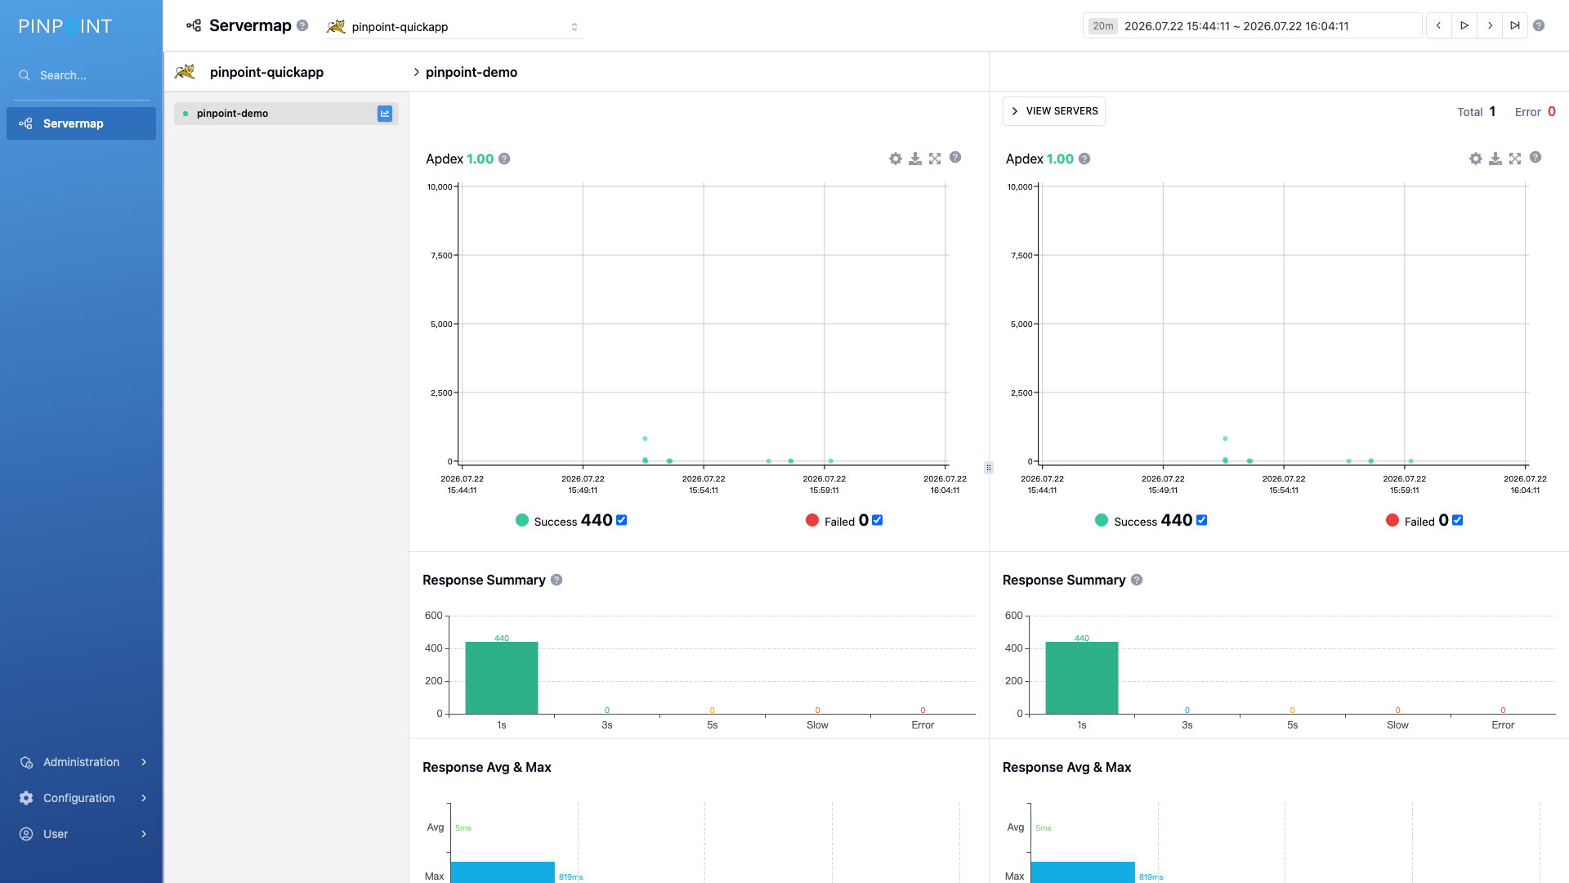Select the pinpoint-demo agent row
The height and width of the screenshot is (883, 1569).
point(286,114)
